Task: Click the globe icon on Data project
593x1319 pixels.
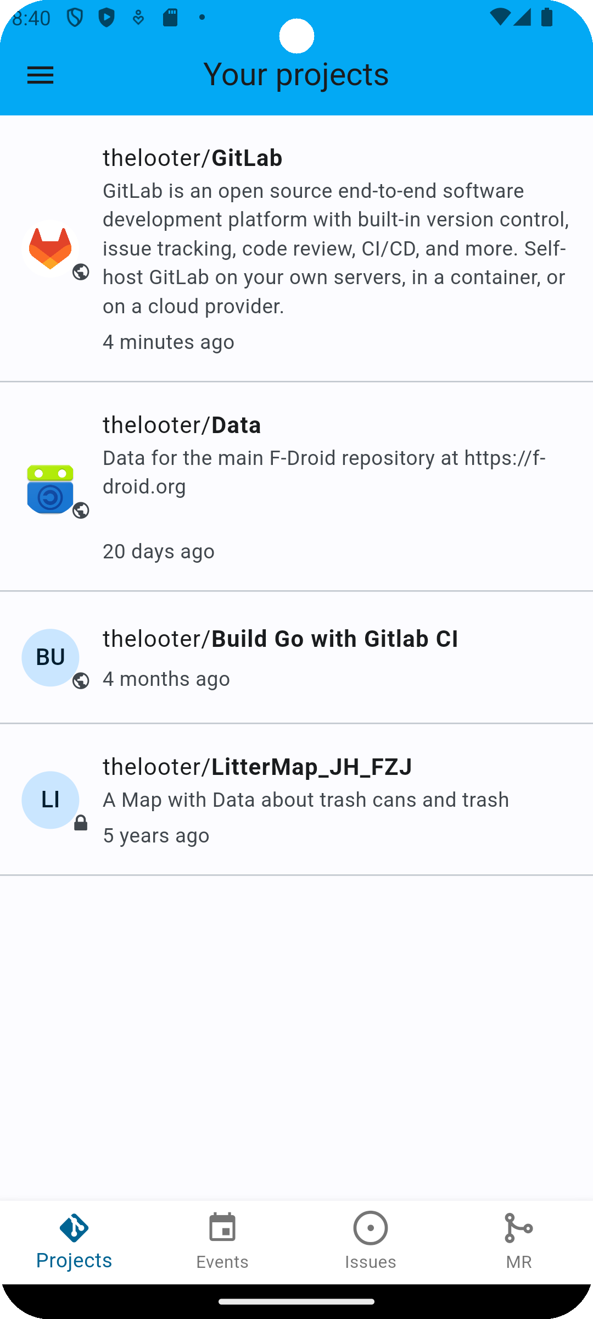Action: pyautogui.click(x=81, y=510)
